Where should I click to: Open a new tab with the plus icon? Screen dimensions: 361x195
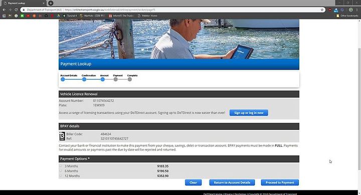(x=51, y=3)
